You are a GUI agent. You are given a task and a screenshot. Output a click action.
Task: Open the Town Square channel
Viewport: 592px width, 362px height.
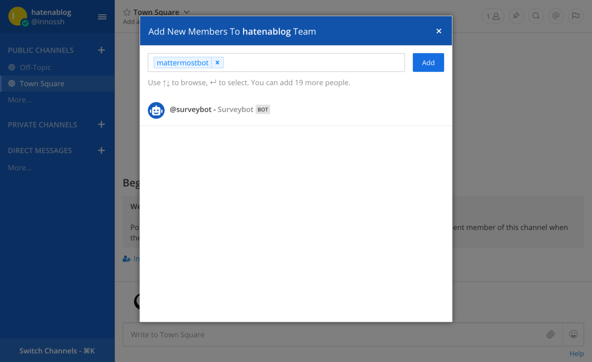[57, 84]
